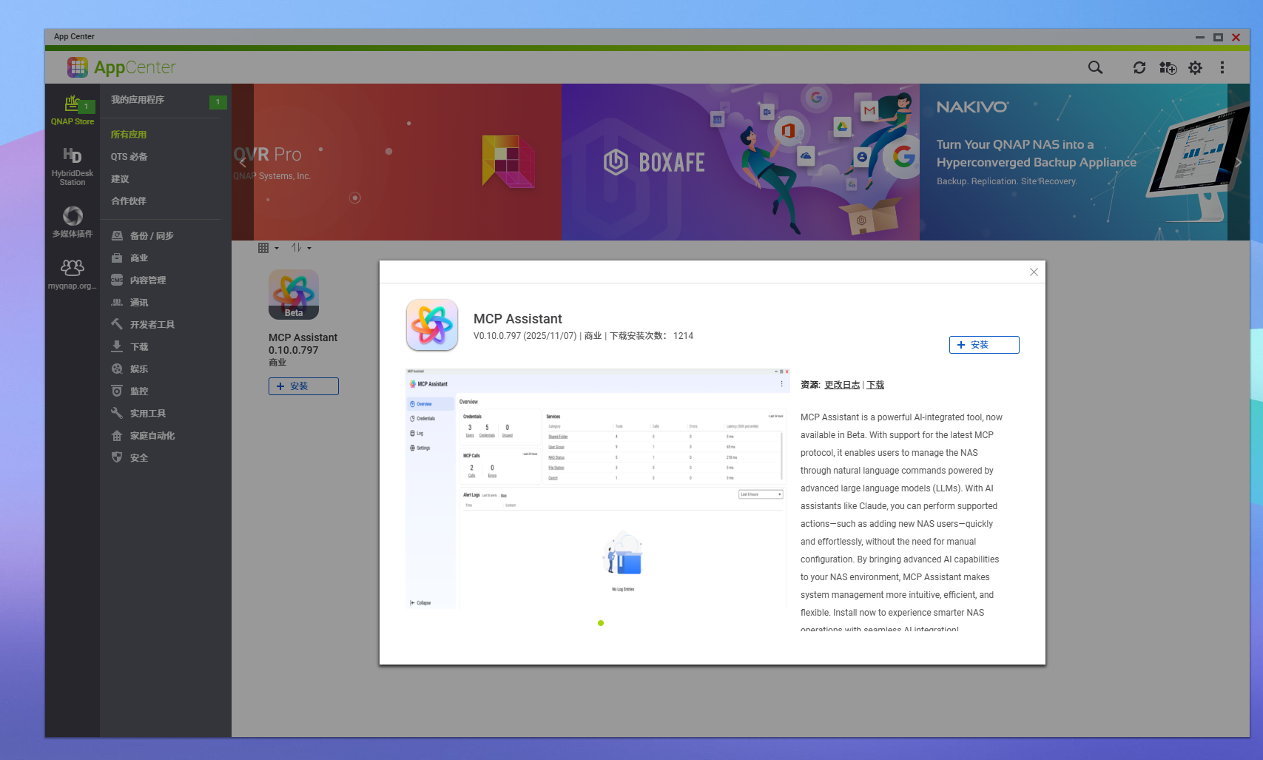Close the MCP Assistant details dialog
Screen dimensions: 1263x760
1034,272
